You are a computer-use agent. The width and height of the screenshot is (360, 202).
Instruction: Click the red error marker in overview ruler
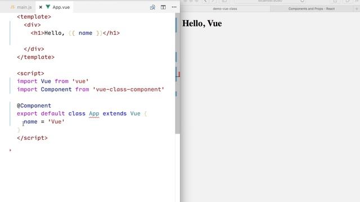(179, 74)
